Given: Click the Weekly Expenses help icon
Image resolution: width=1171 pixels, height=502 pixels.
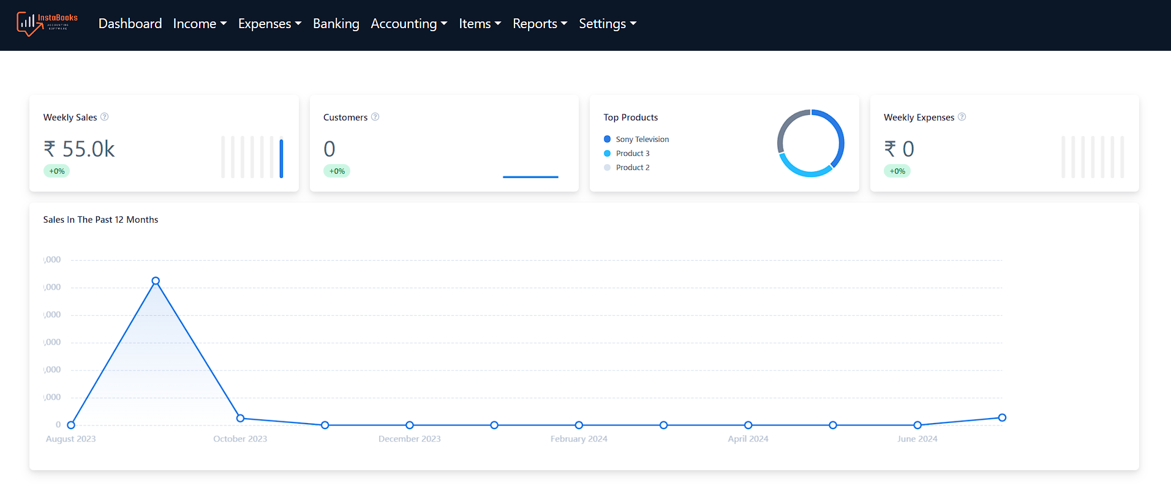Looking at the screenshot, I should tap(962, 117).
